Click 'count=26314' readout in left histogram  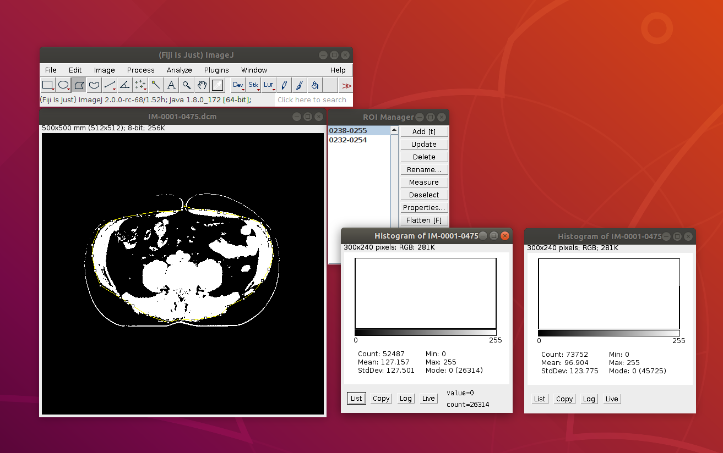click(468, 405)
